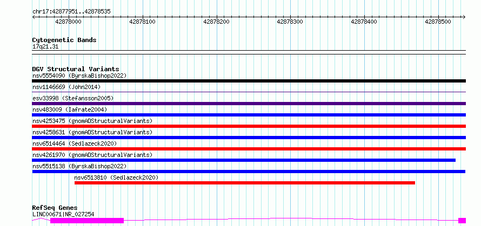Image resolution: width=481 pixels, height=226 pixels.
Task: Click the 17q21.31 band label
Action: (45, 47)
